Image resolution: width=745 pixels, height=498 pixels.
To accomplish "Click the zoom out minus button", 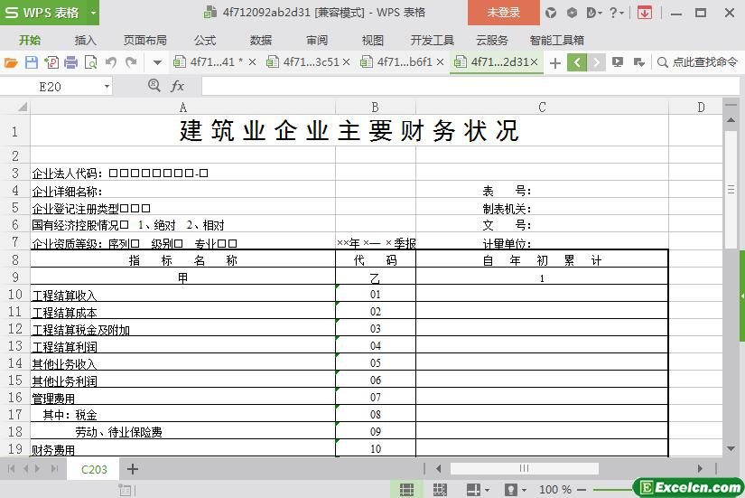I will click(582, 490).
